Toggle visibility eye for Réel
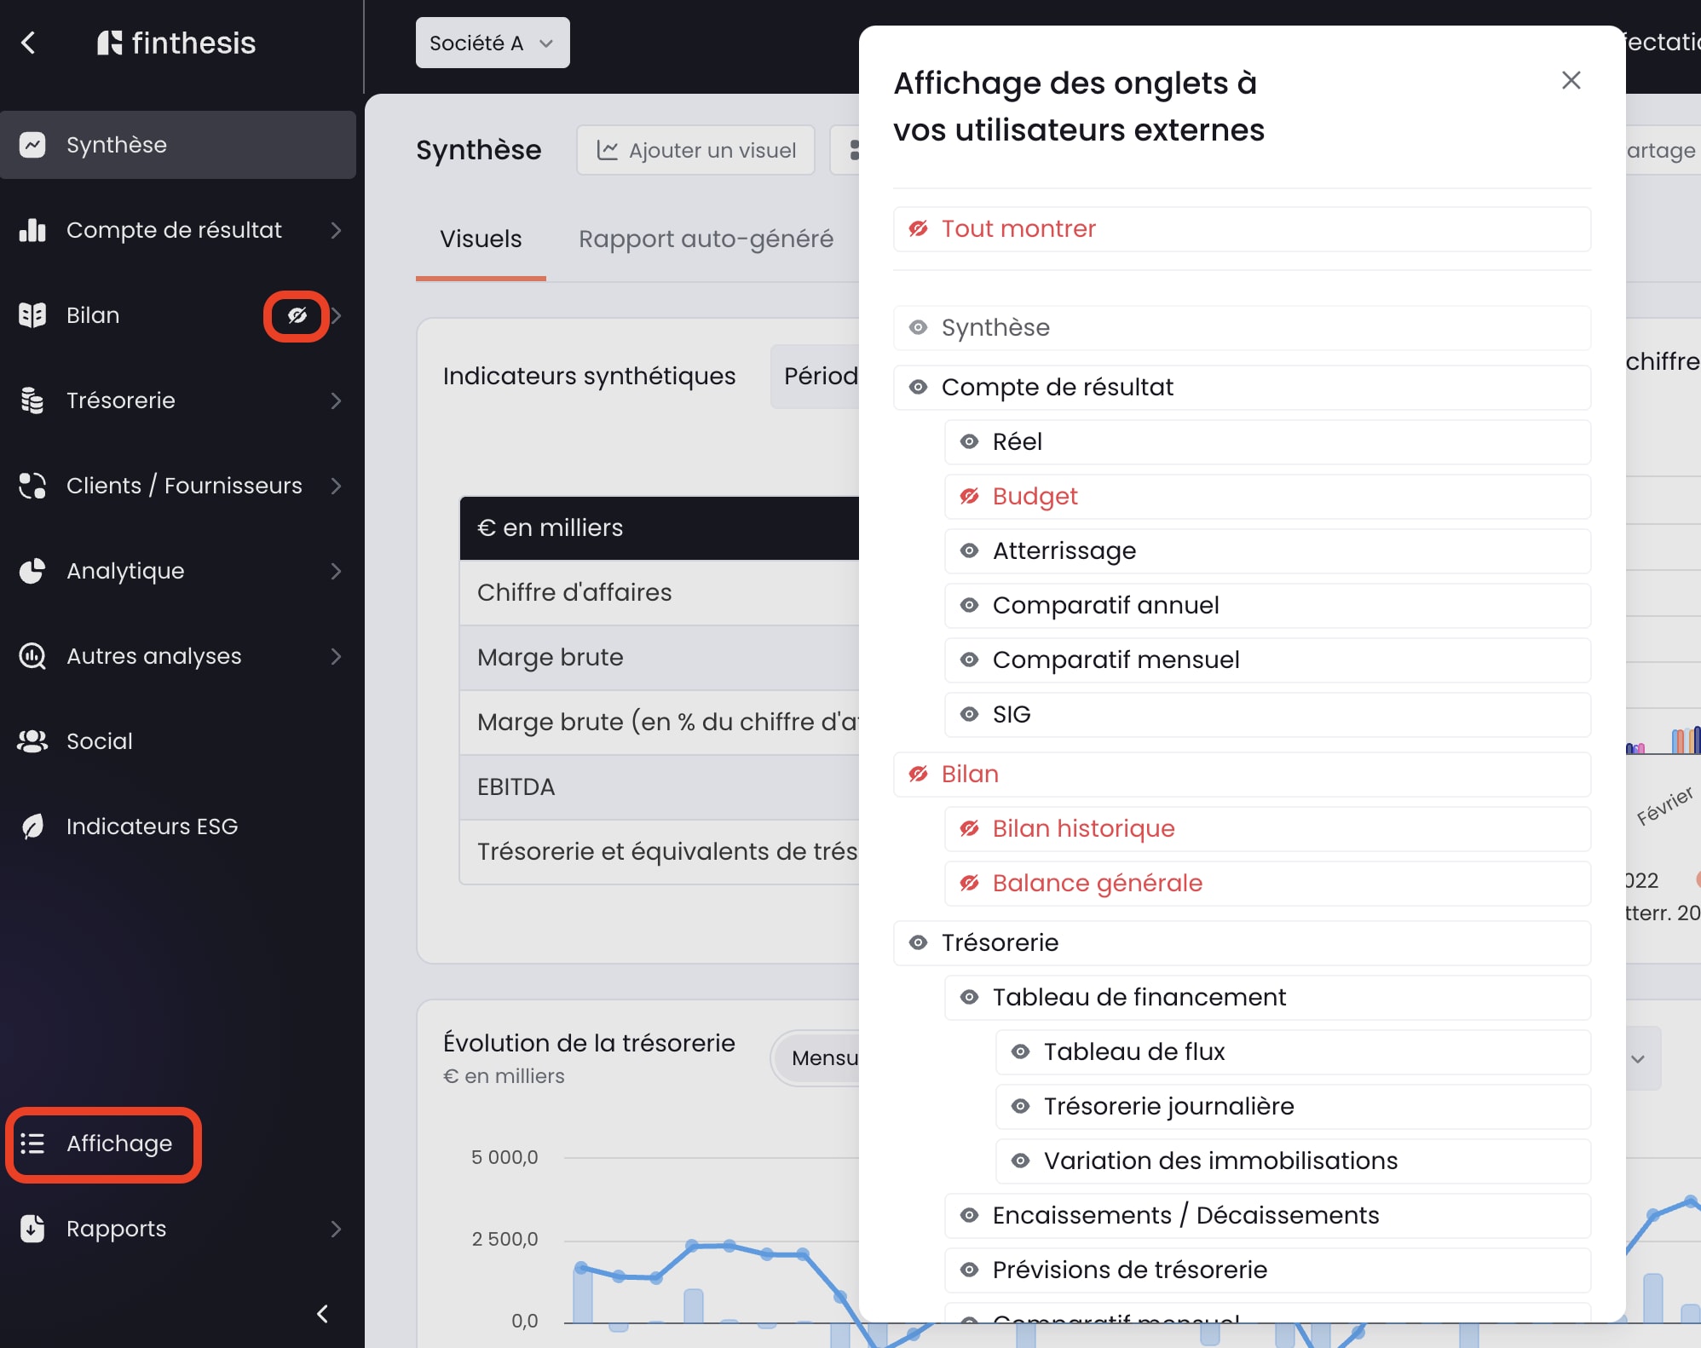This screenshot has width=1701, height=1348. tap(969, 441)
